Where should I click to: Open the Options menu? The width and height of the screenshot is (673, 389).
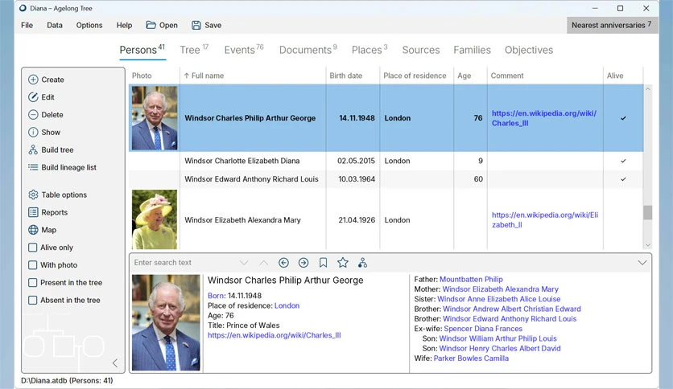coord(89,25)
